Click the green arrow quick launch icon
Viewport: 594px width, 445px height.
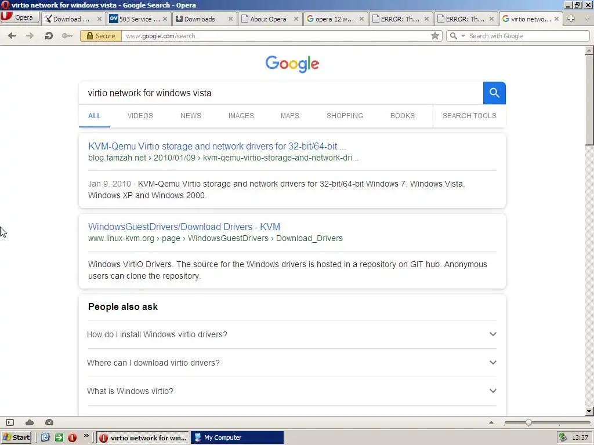59,437
